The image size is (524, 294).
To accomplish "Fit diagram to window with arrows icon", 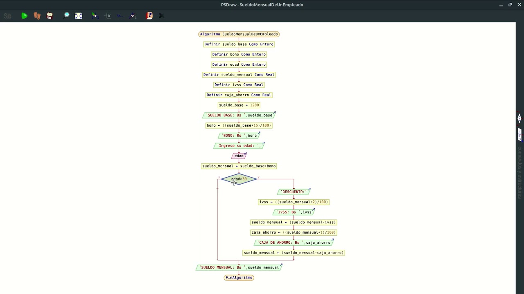I will pos(79,16).
